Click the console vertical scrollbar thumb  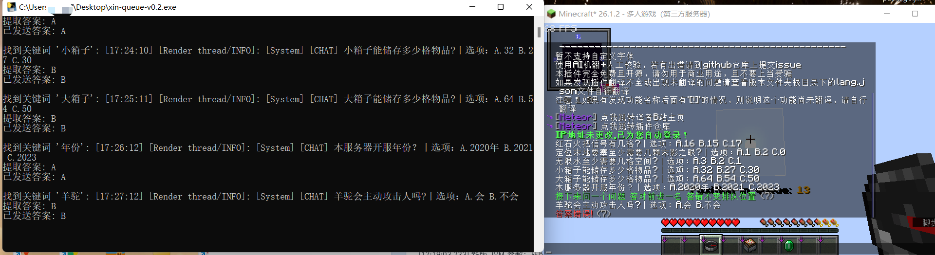pos(539,32)
